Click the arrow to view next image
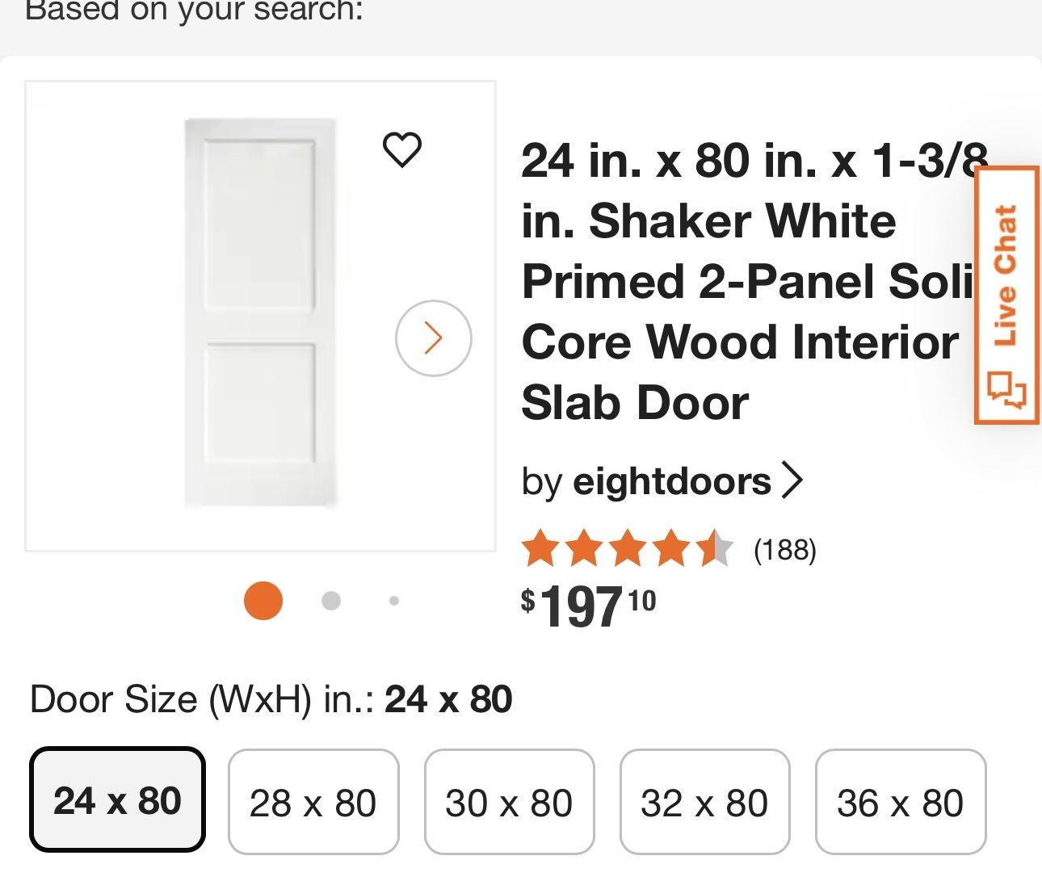The width and height of the screenshot is (1042, 885). 433,339
